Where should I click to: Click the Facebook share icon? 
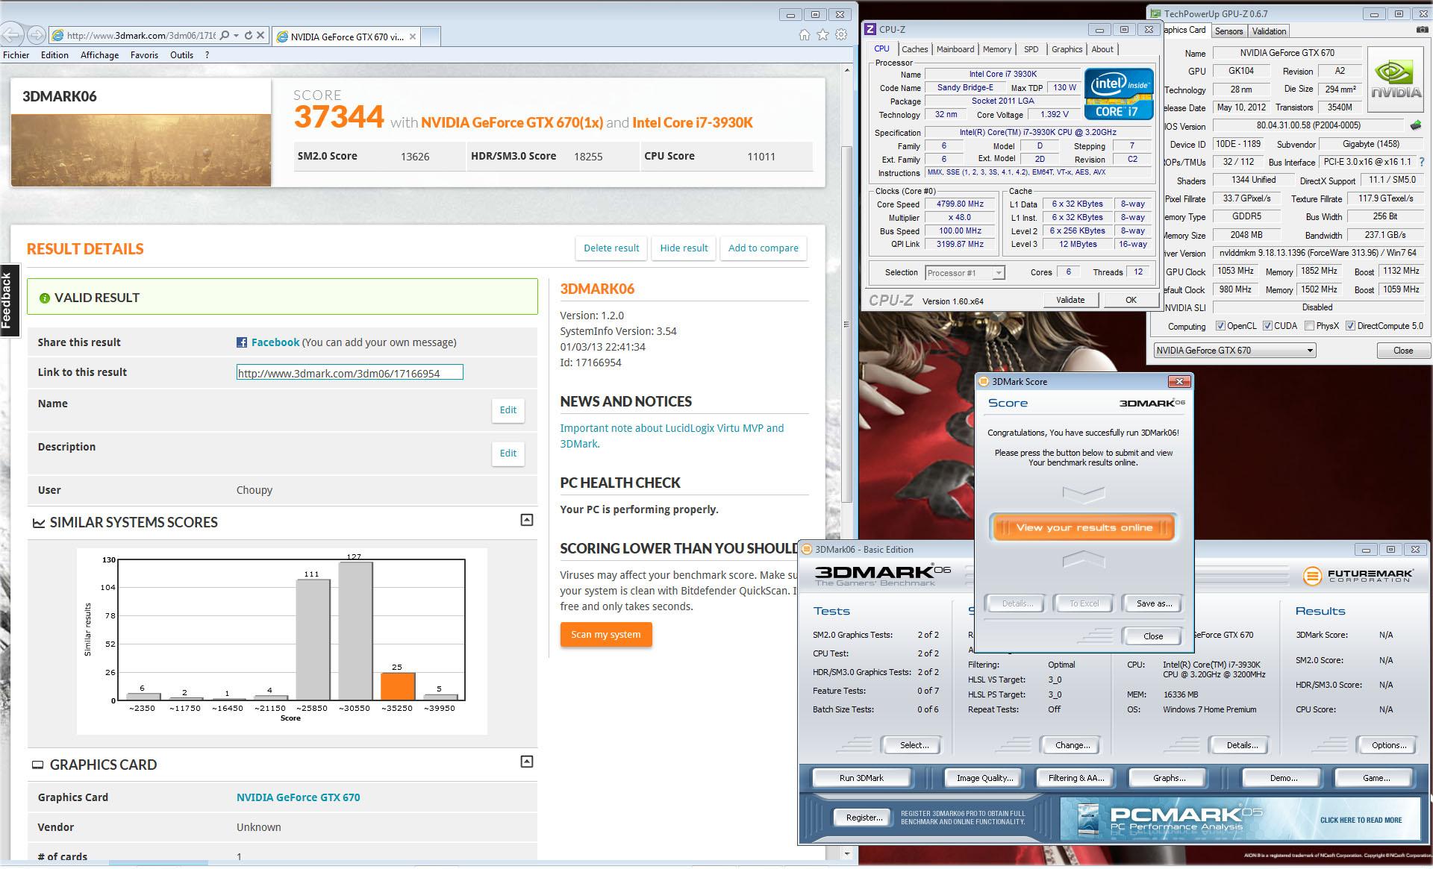(242, 342)
